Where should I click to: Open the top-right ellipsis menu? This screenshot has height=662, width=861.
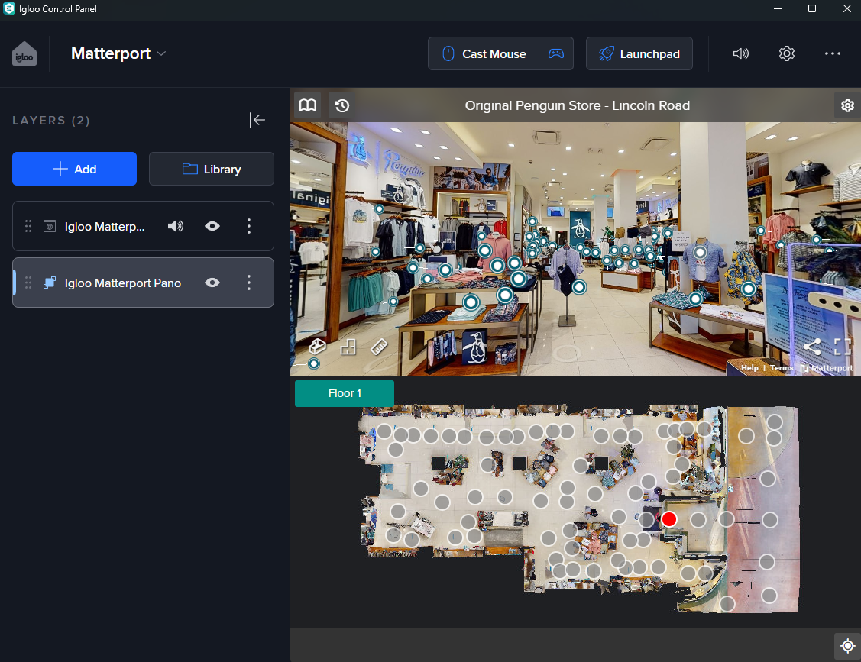[832, 53]
